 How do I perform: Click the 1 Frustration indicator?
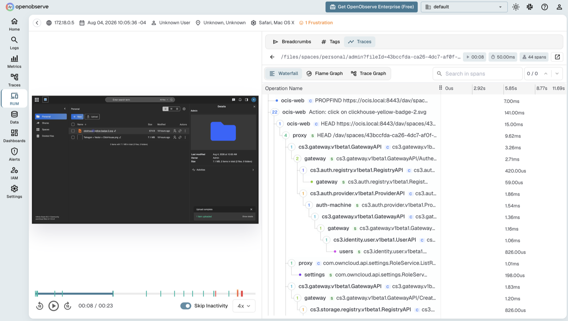316,23
